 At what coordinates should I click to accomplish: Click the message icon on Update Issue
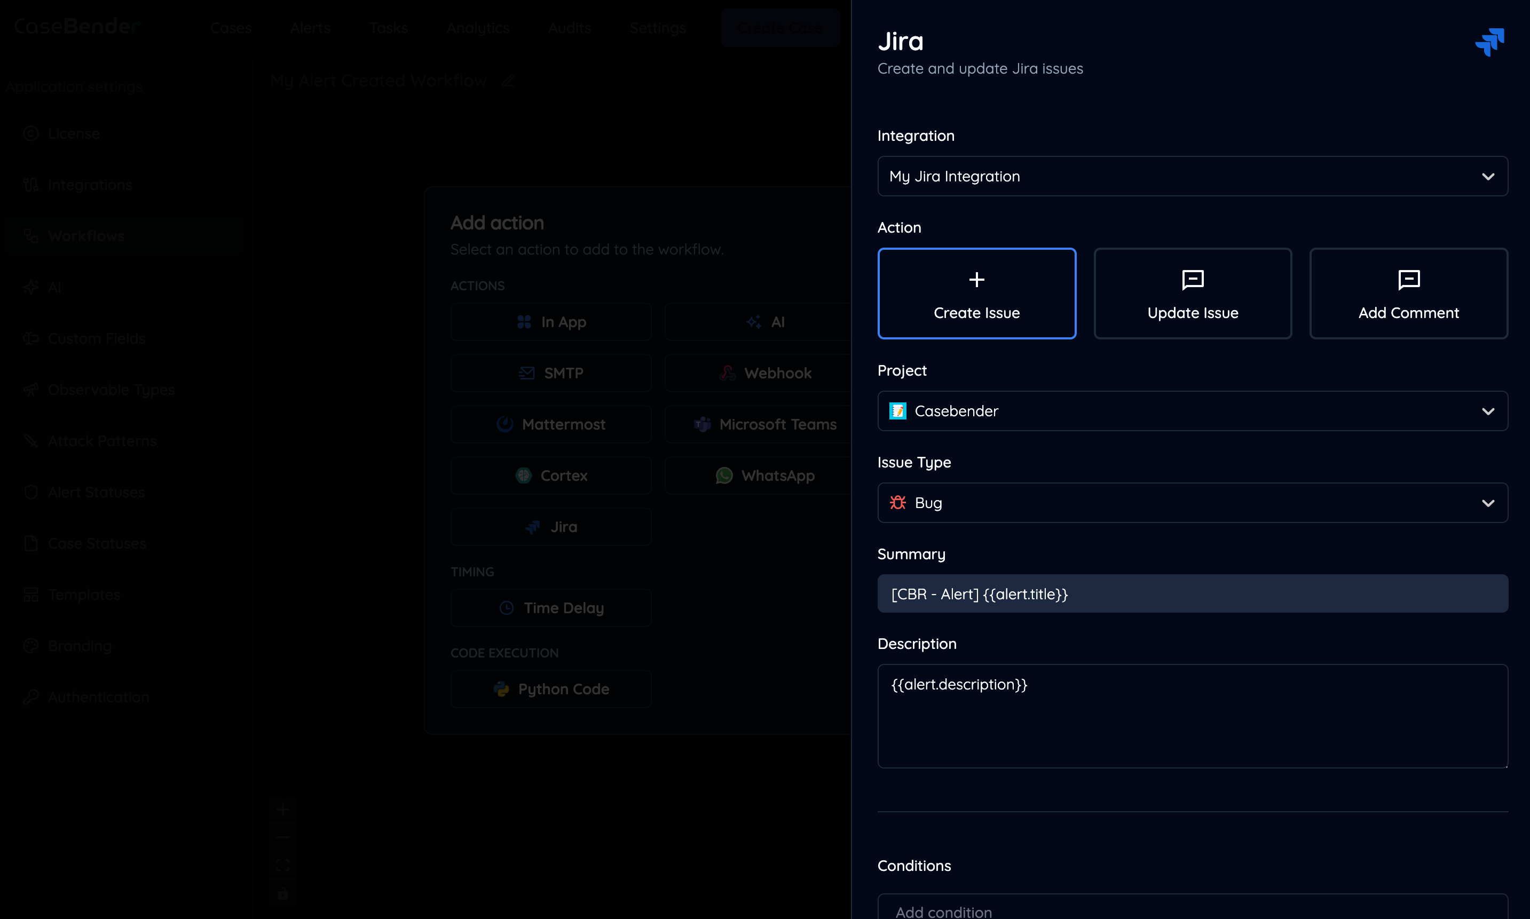(1193, 280)
